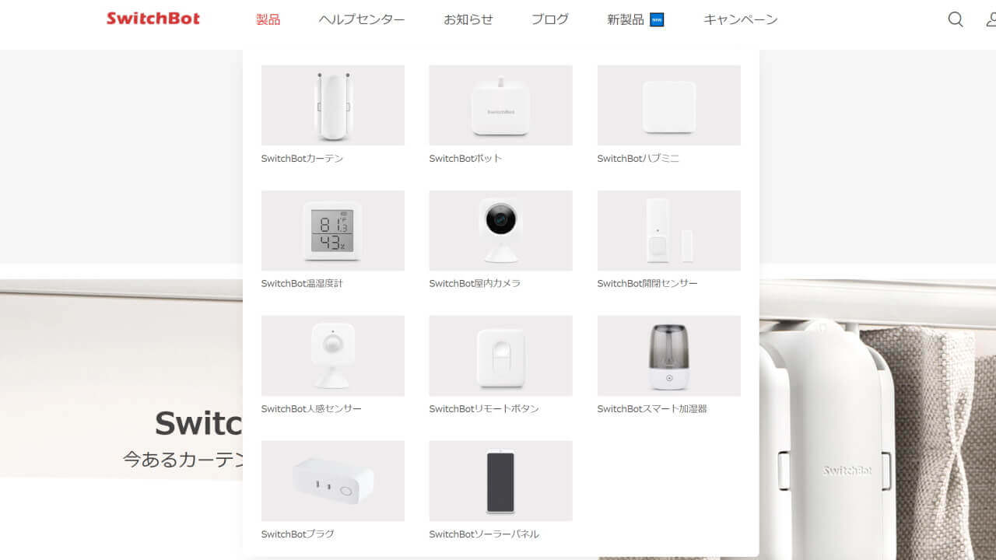
Task: Open the user account icon
Action: 991,19
